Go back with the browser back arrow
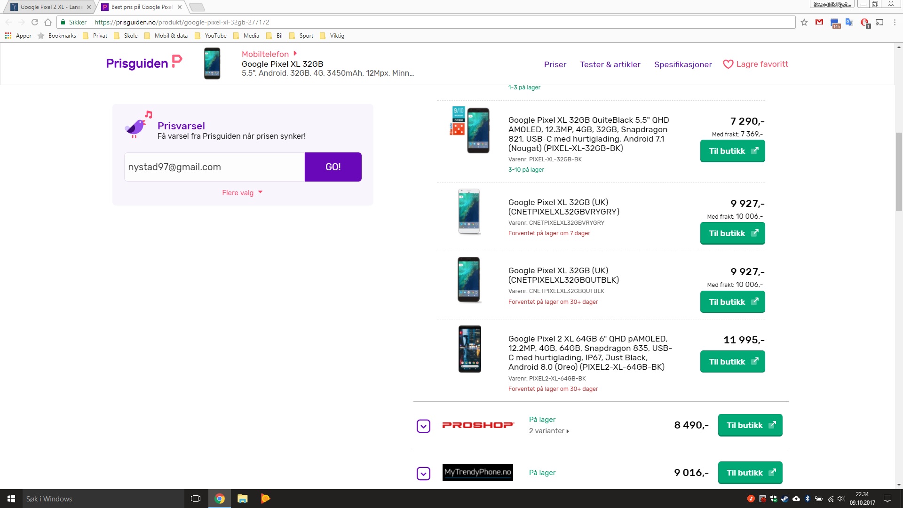 tap(8, 22)
